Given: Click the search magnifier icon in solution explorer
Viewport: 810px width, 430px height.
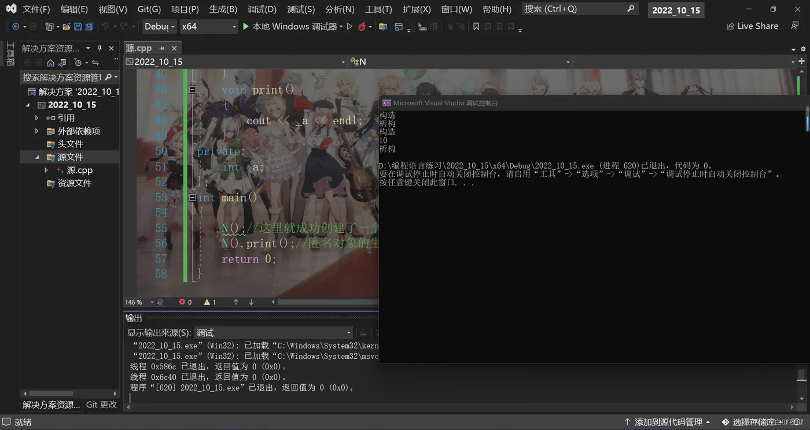Looking at the screenshot, I should 108,77.
